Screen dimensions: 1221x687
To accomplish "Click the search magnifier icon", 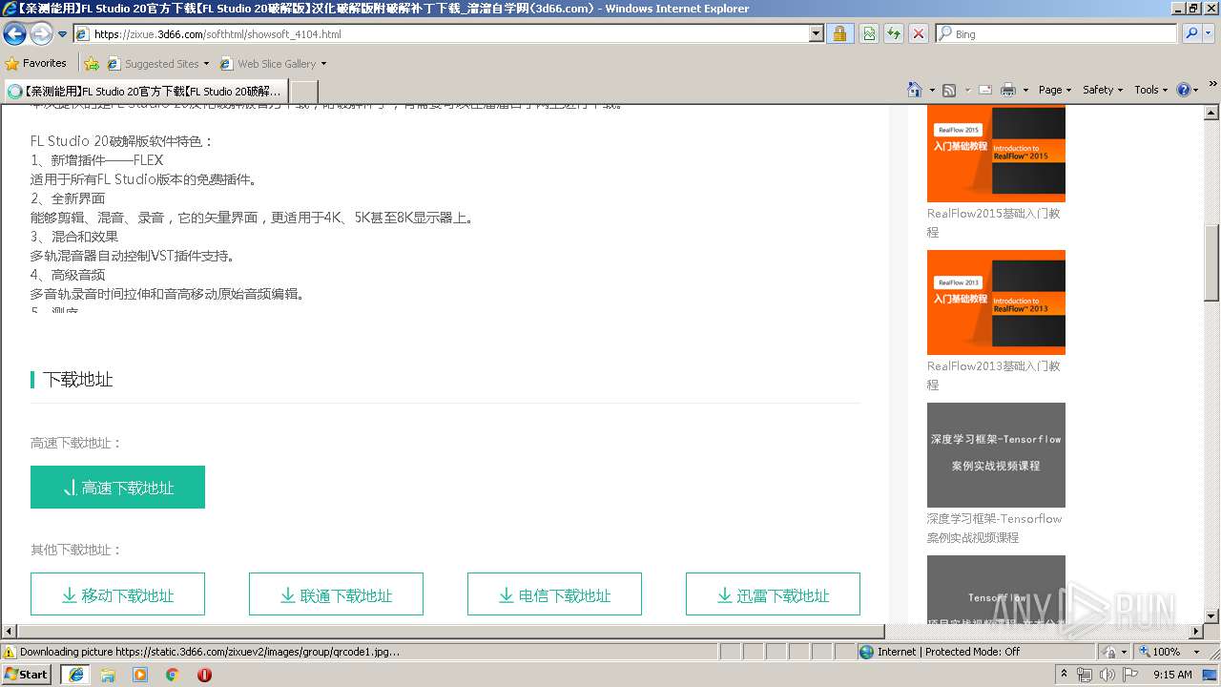I will (1191, 34).
